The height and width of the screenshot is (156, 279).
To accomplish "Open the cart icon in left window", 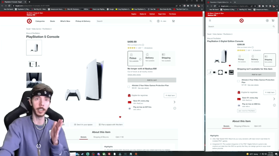I will point(173,21).
